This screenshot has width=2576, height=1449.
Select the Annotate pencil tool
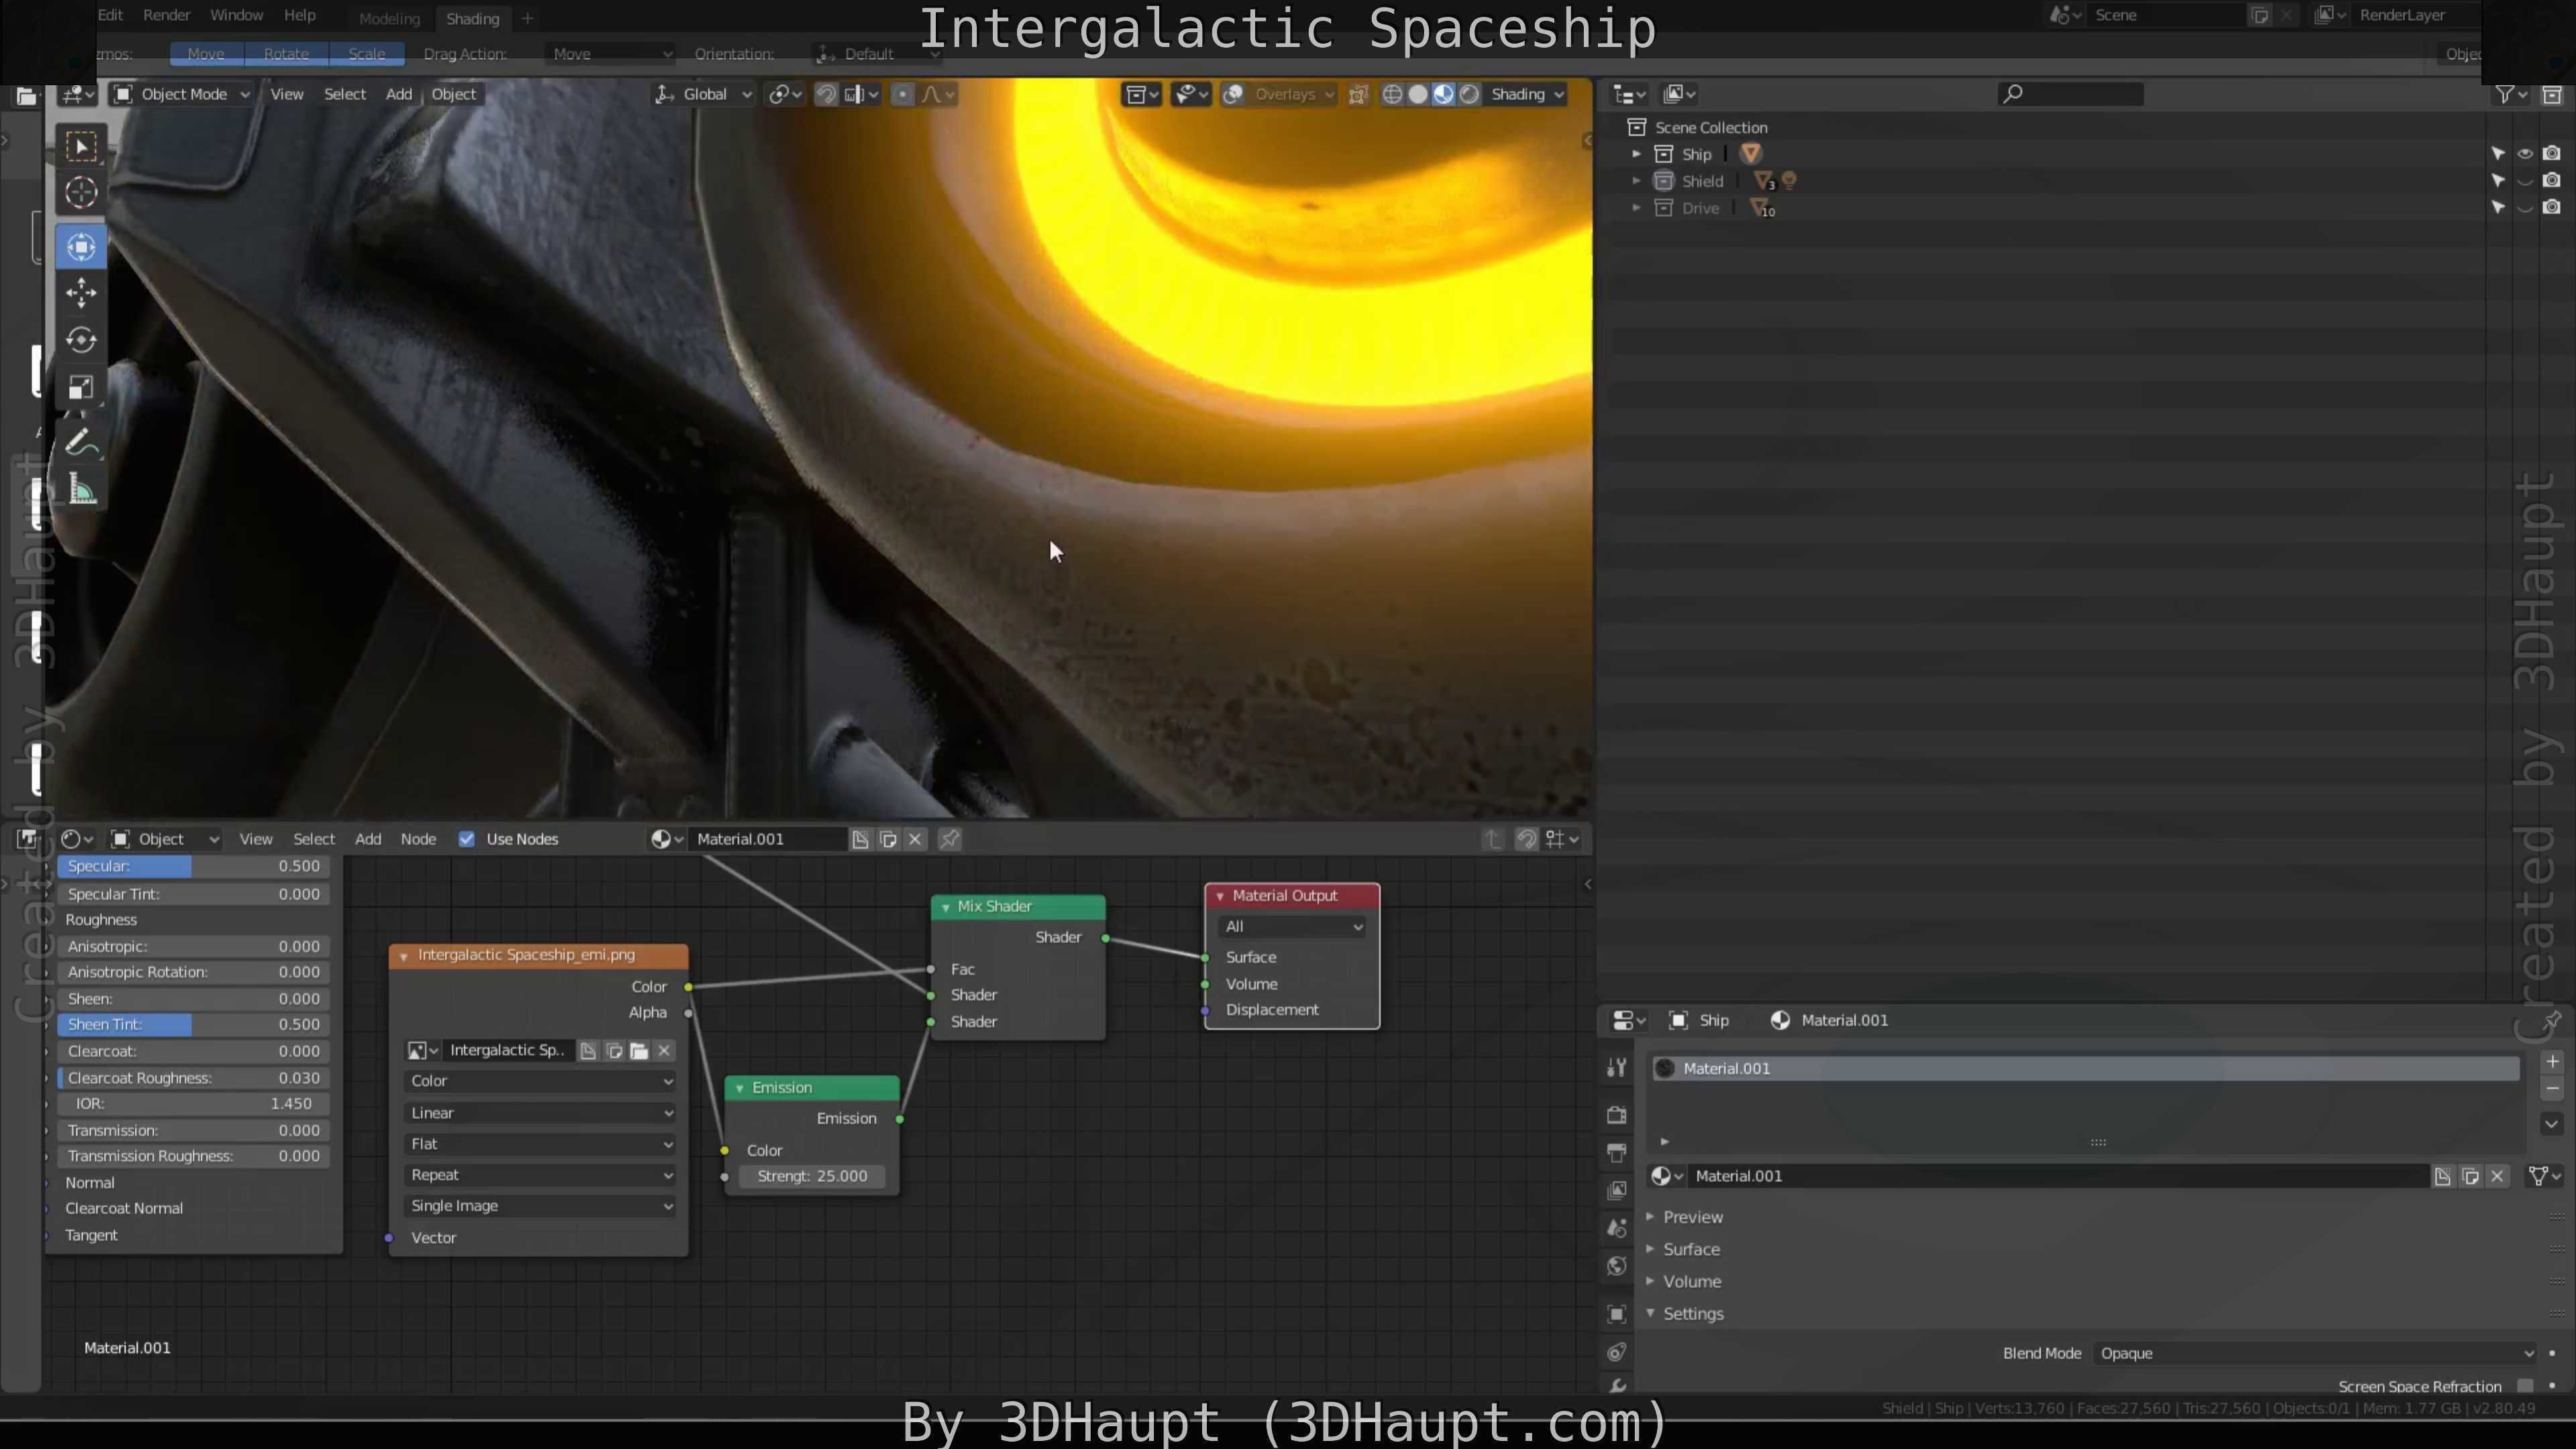pyautogui.click(x=81, y=442)
